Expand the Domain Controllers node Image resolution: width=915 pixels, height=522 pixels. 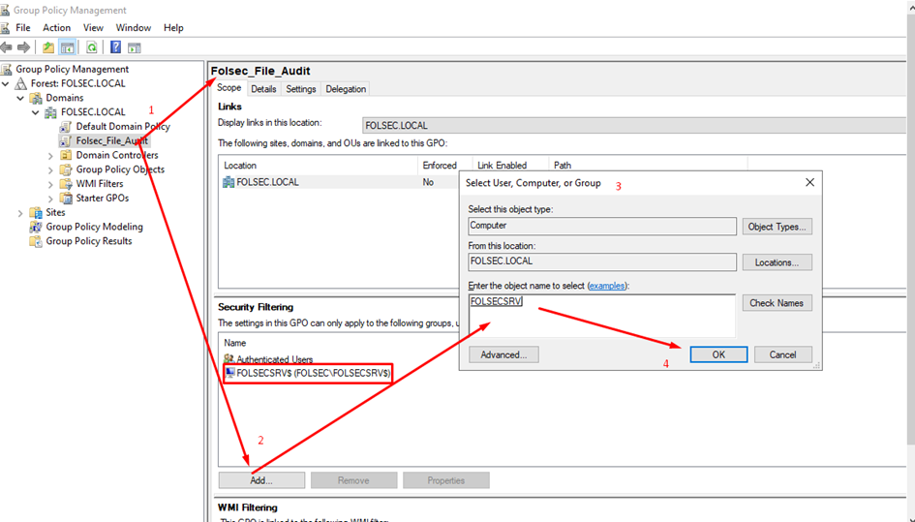pos(51,155)
